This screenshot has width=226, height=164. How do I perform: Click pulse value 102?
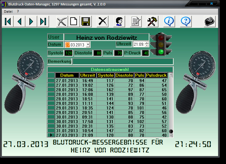[x=140, y=122]
